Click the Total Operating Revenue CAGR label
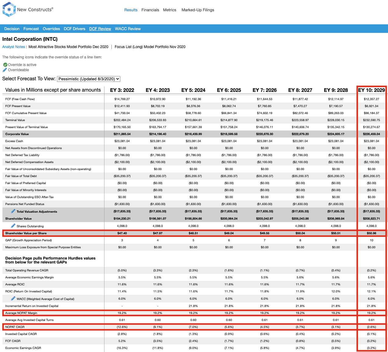This screenshot has width=388, height=352. pos(27,270)
